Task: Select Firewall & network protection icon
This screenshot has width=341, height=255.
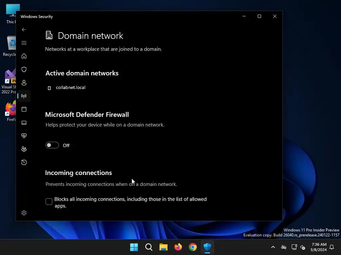Action: pos(24,96)
